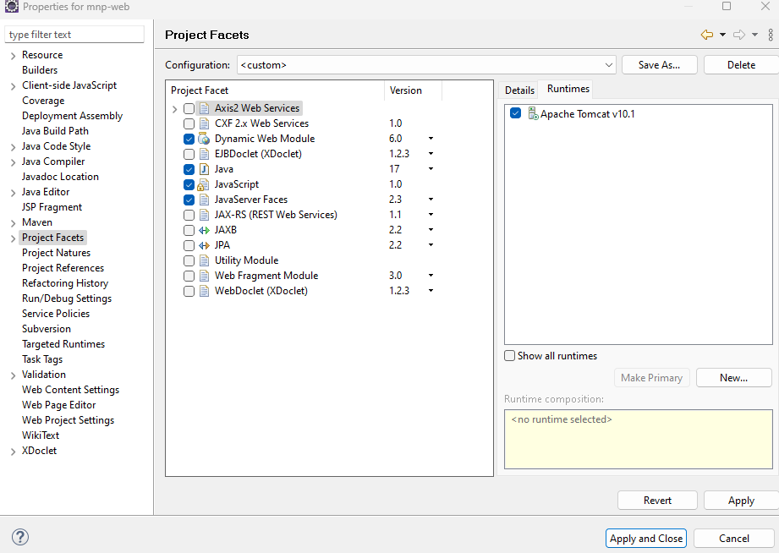Click the JAX-RS facet document icon

tap(204, 215)
